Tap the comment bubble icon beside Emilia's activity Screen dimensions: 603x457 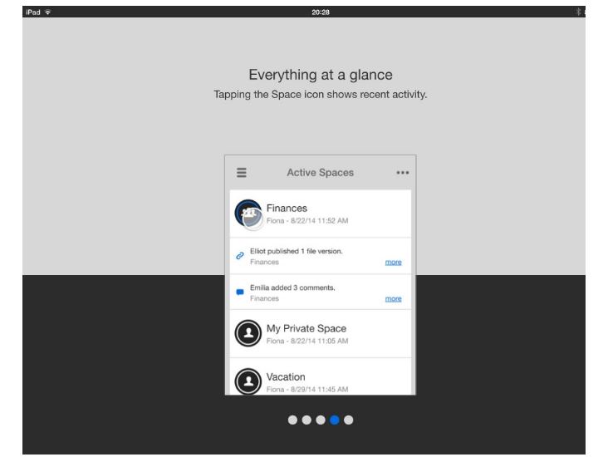tap(240, 292)
